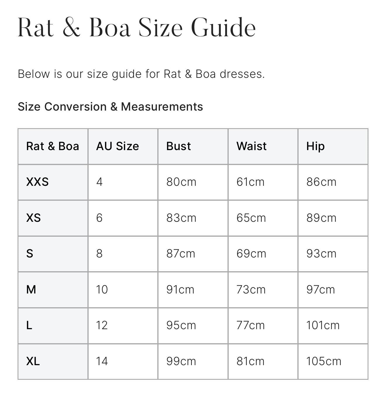Select the Hip column header

[315, 146]
